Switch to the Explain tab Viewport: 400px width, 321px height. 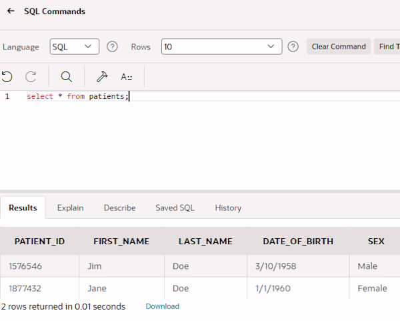[x=71, y=208]
